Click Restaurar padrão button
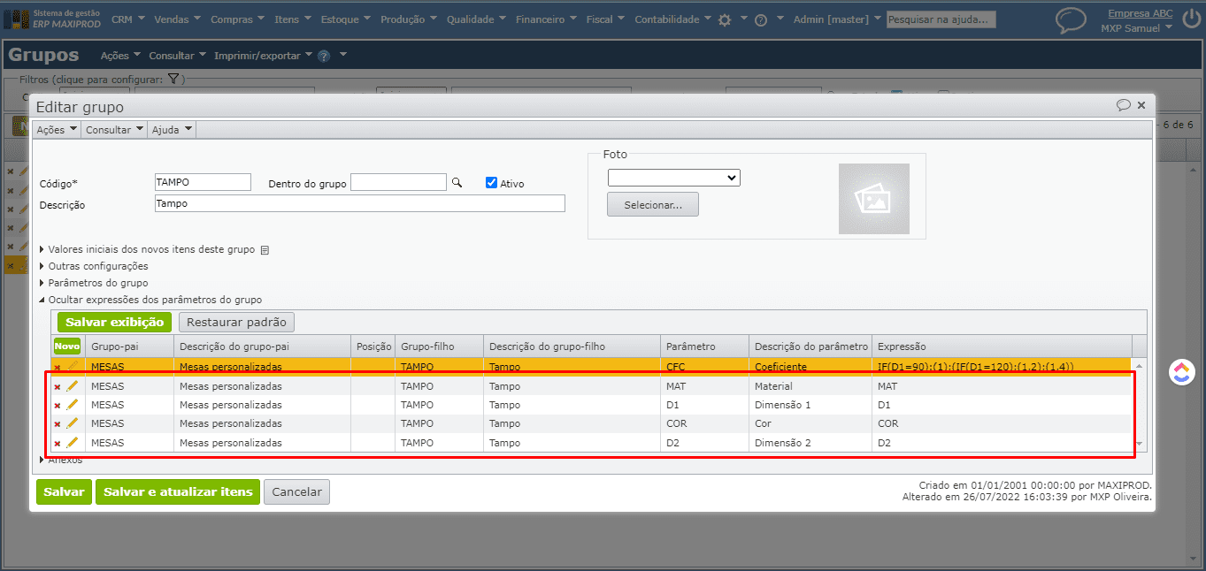Viewport: 1206px width, 571px height. [236, 323]
